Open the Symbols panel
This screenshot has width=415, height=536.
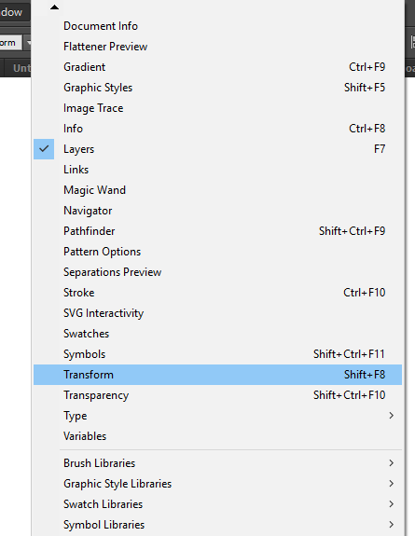[x=217, y=354]
